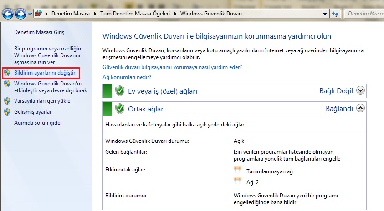Select the Denetim Masası breadcrumb
This screenshot has height=211, width=384.
[71, 14]
